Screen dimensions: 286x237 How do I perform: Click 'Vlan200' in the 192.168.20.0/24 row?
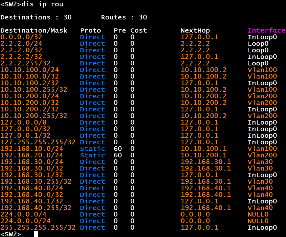(x=262, y=155)
